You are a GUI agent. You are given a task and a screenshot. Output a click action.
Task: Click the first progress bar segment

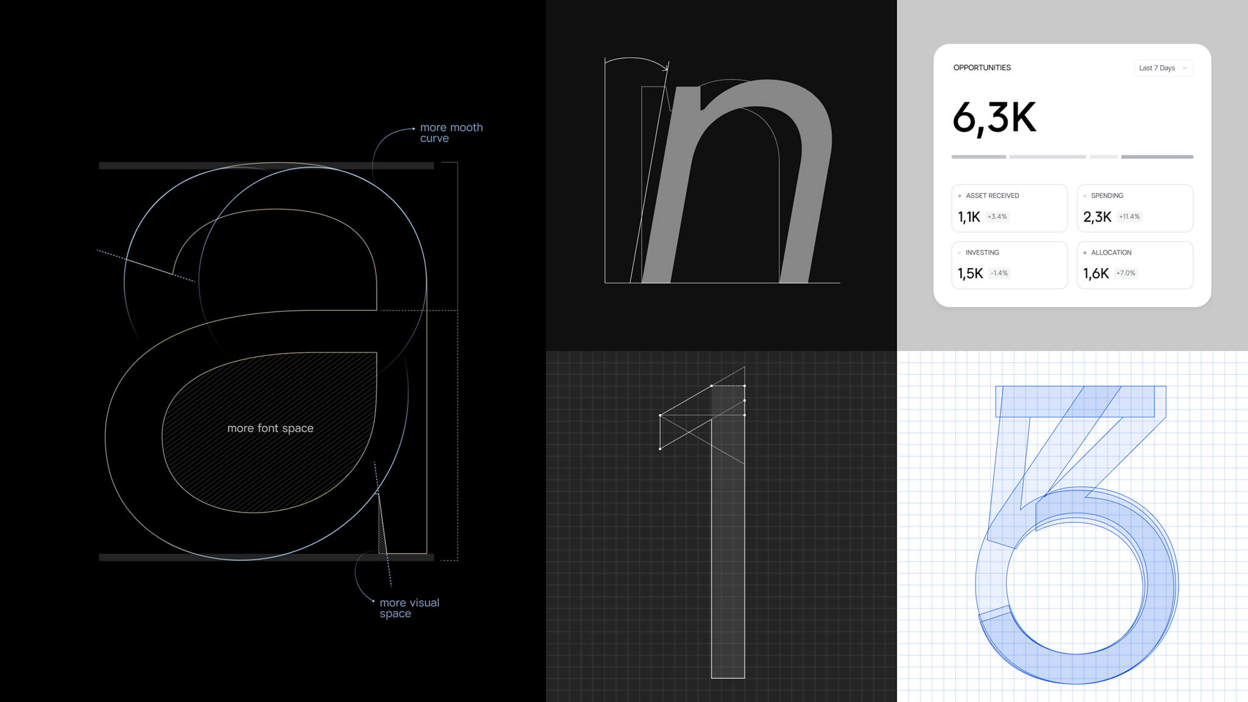click(979, 157)
